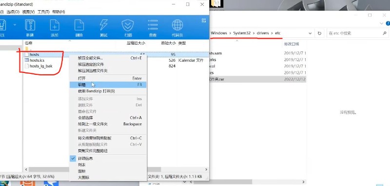Sort by 名称 column header in Bandizip
Image resolution: width=390 pixels, height=186 pixels.
click(x=29, y=43)
